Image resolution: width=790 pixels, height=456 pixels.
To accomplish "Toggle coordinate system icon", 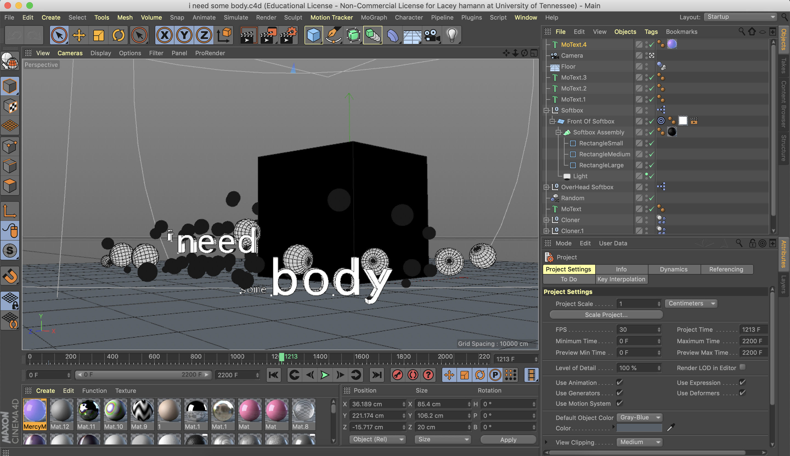I will click(x=224, y=35).
